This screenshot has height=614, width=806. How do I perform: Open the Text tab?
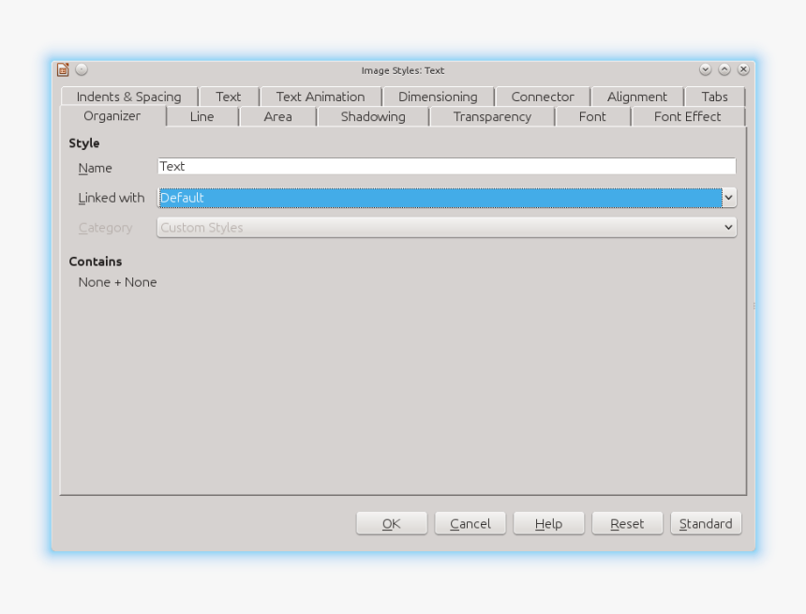(228, 97)
